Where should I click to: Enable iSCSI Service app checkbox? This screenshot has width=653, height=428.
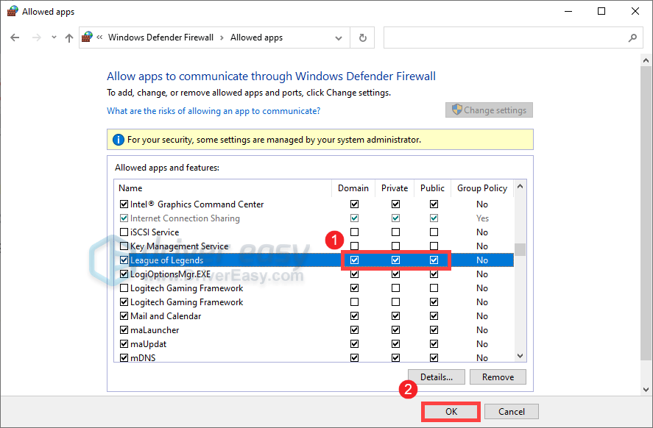click(124, 232)
